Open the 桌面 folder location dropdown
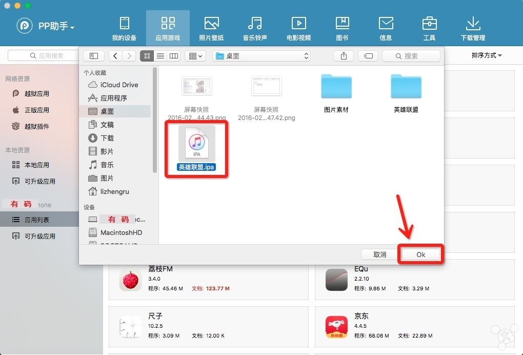 [x=261, y=56]
